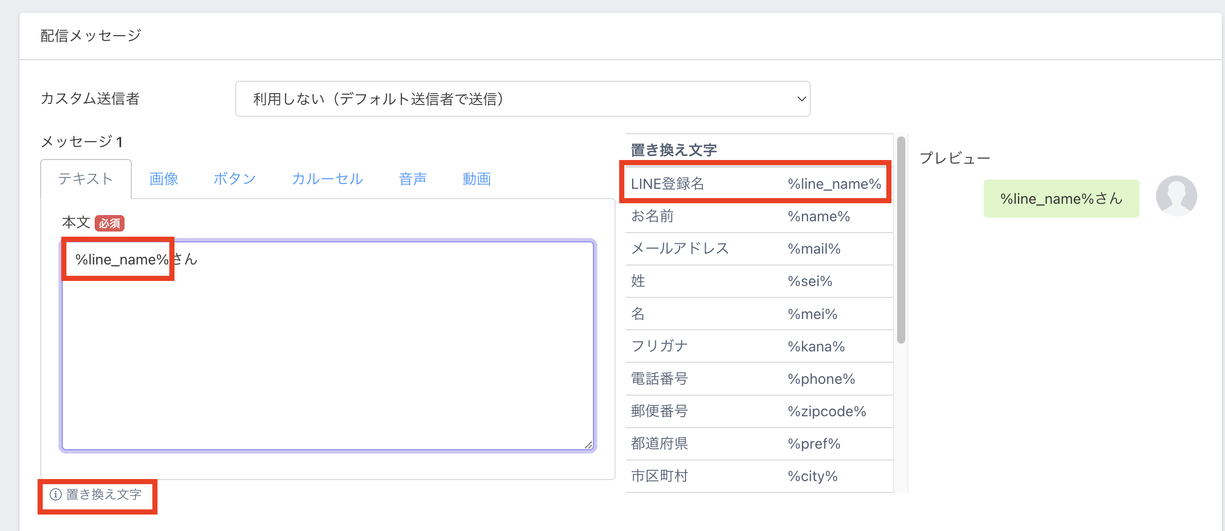Click the green preview message bubble
Image resolution: width=1225 pixels, height=531 pixels.
click(1061, 199)
